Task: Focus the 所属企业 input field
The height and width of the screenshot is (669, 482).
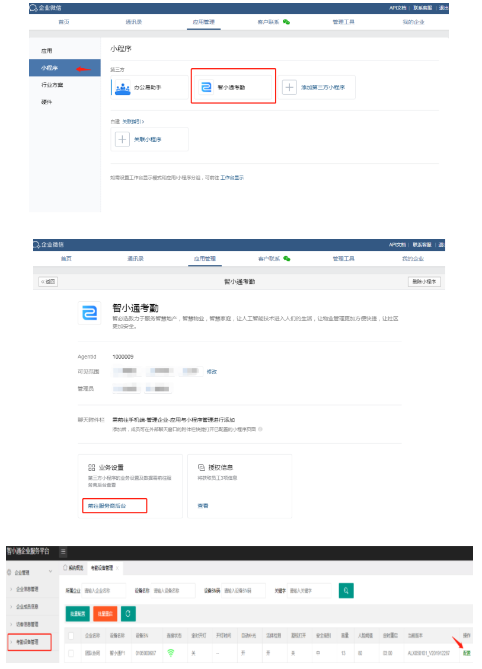Action: point(104,591)
